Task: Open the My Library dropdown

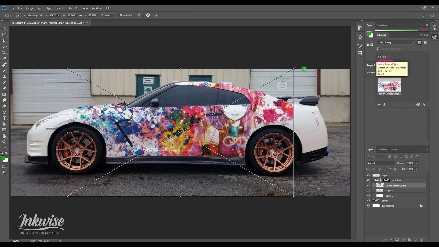Action: click(x=396, y=42)
